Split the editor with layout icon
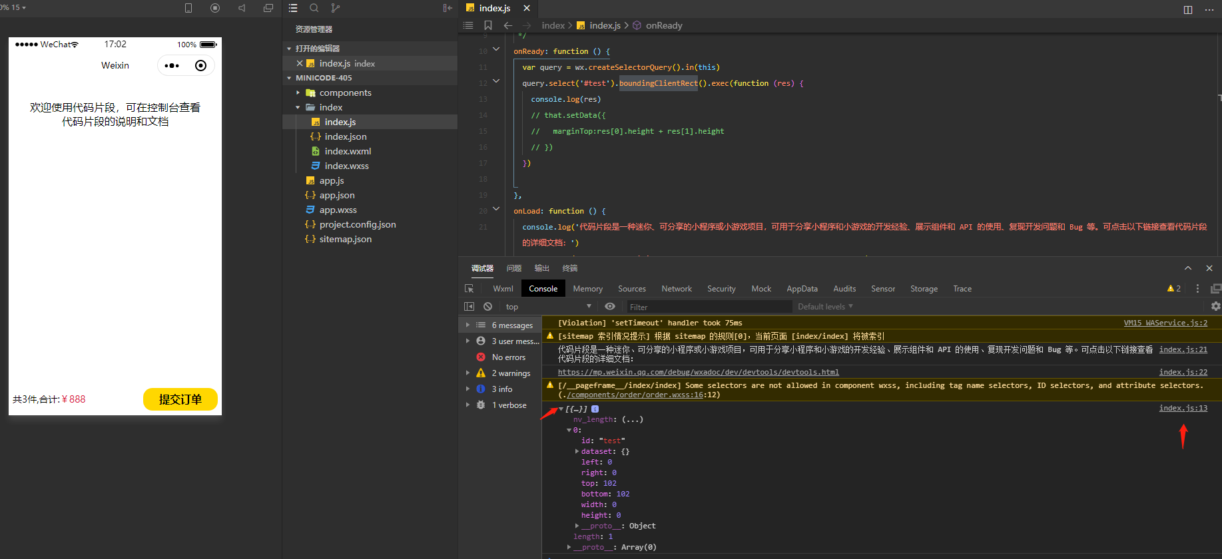 tap(1188, 9)
